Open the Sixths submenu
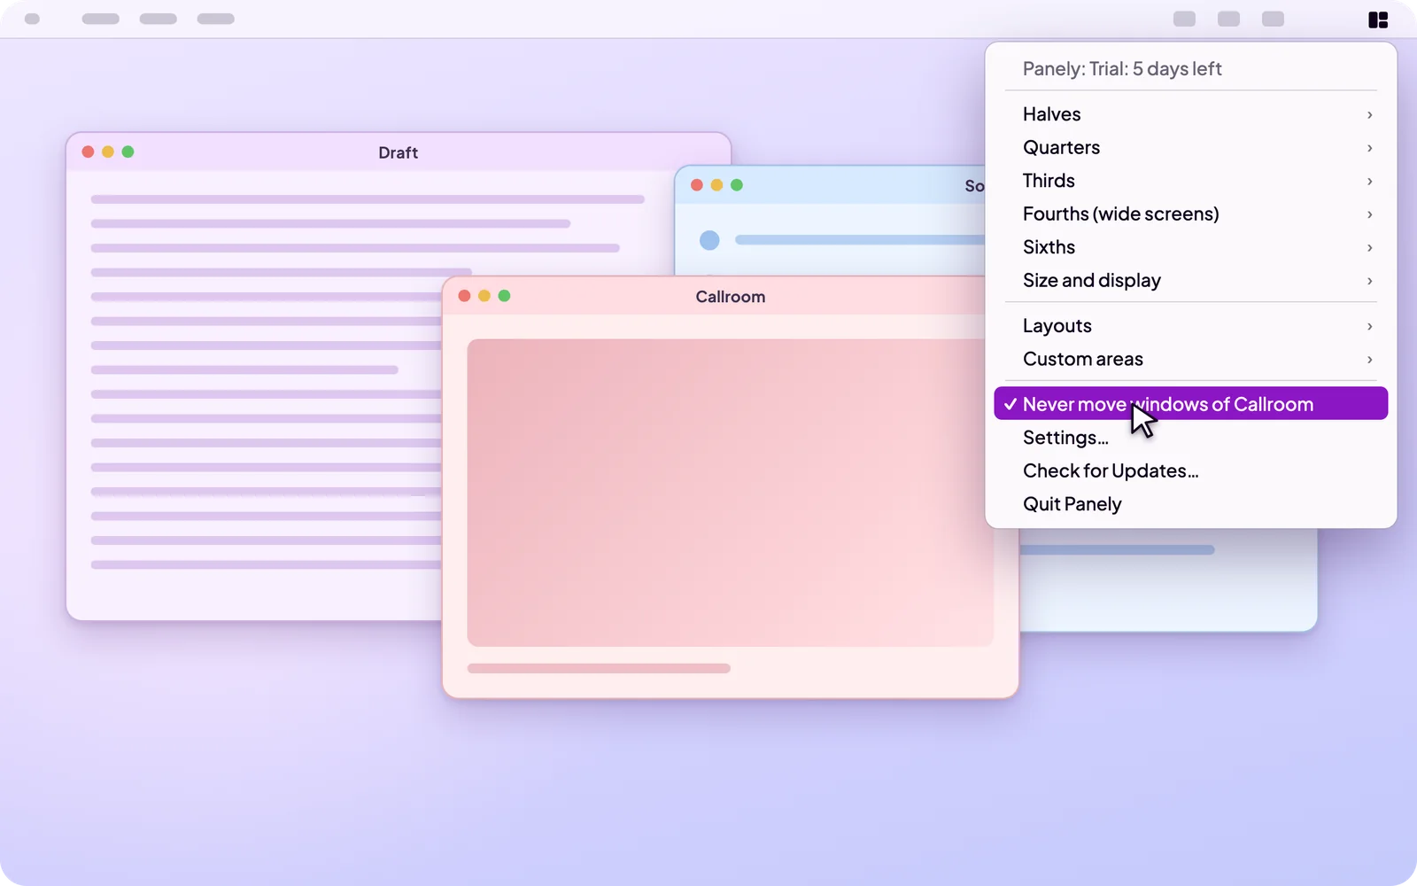This screenshot has height=886, width=1417. coord(1190,247)
